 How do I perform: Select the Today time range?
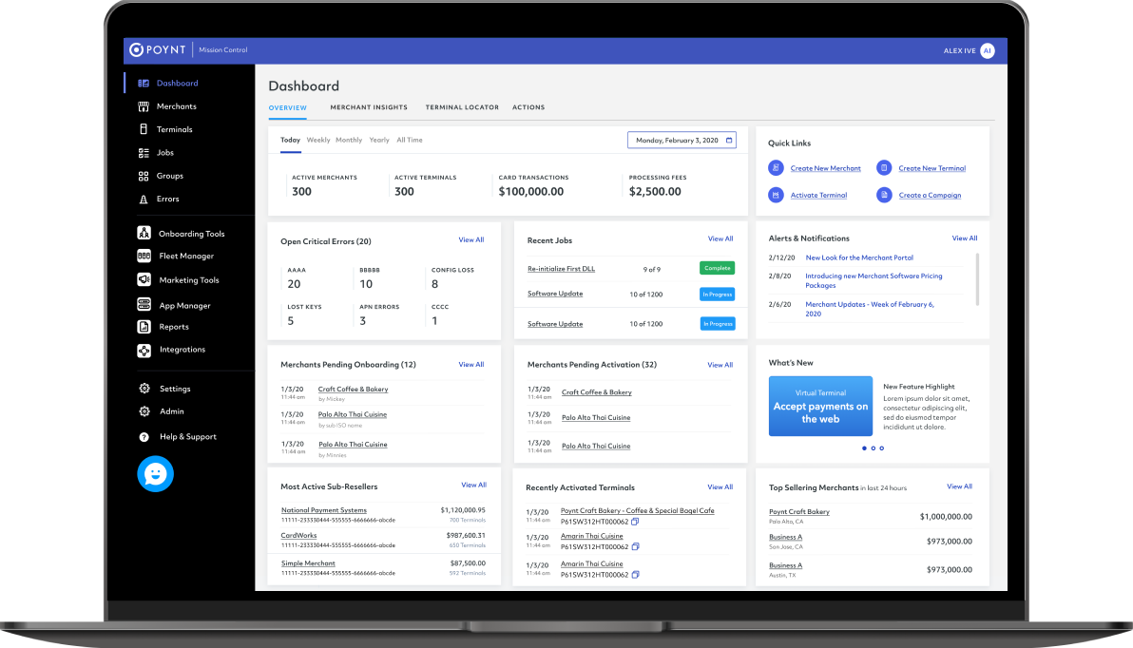click(x=291, y=141)
